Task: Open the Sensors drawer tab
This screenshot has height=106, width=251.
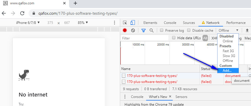Action: tap(181, 97)
